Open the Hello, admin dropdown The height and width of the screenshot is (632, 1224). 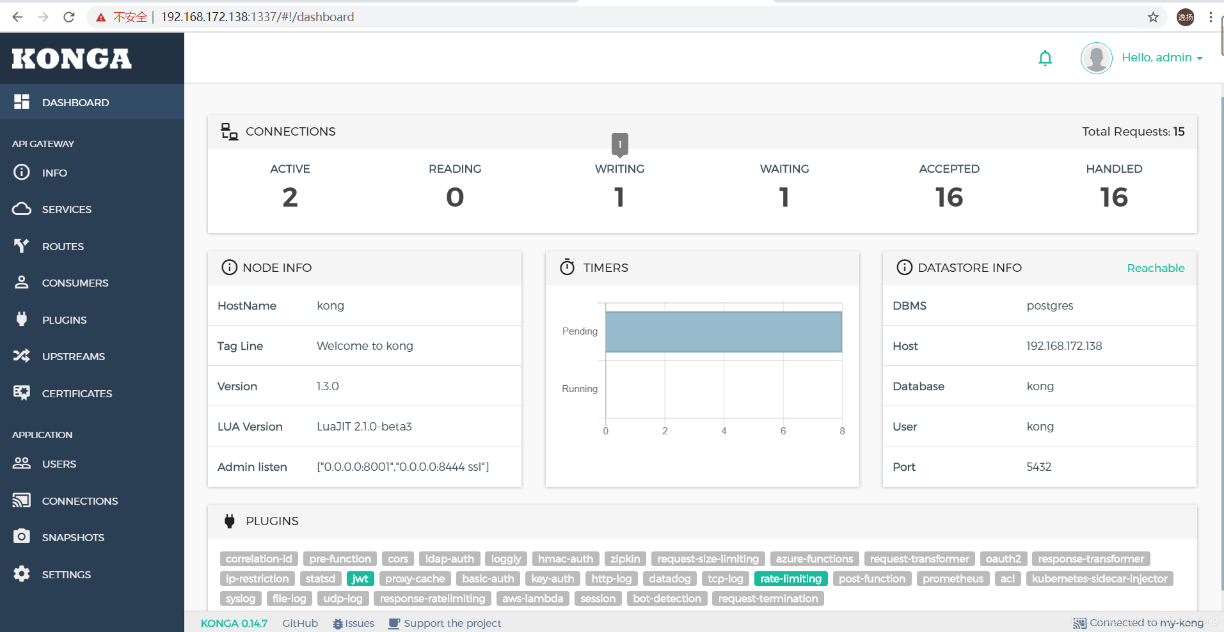point(1162,58)
